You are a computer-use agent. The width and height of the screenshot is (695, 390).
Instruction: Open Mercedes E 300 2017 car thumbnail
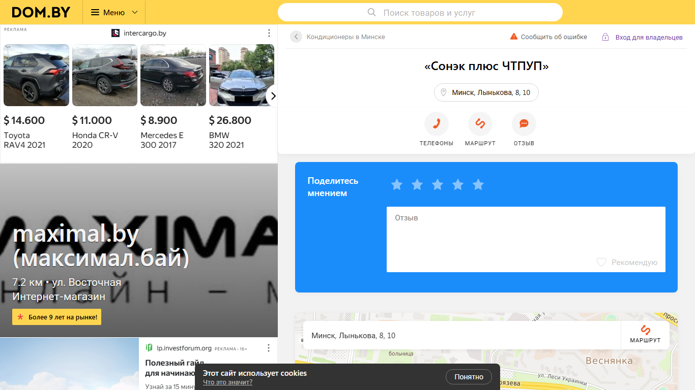173,75
